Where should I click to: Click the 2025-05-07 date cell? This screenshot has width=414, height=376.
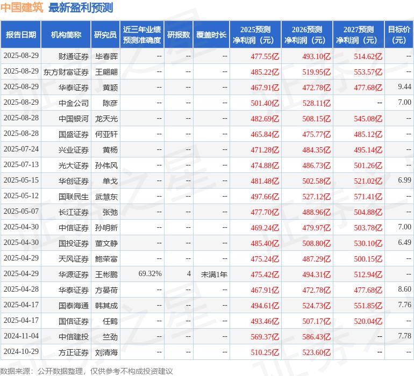tap(21, 211)
